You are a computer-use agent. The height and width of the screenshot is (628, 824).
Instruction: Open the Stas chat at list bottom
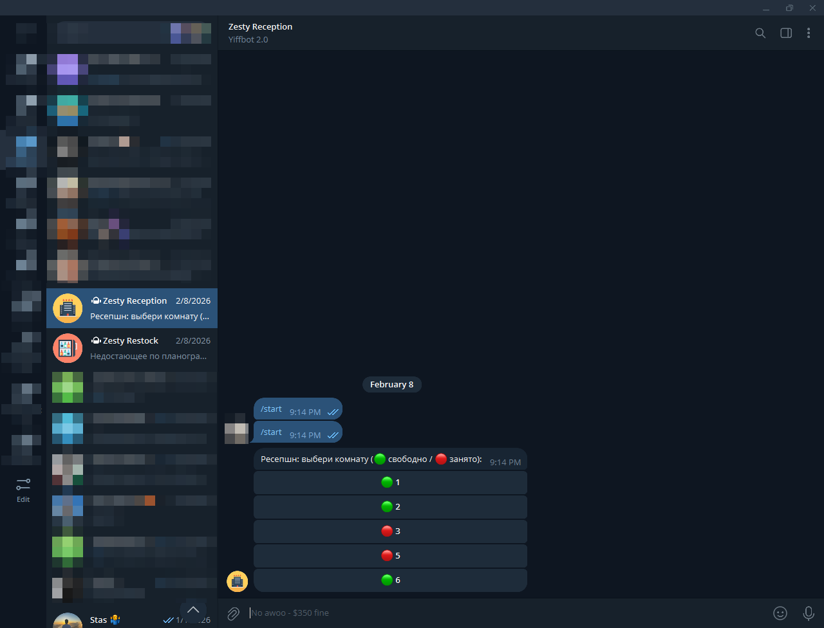click(x=132, y=620)
